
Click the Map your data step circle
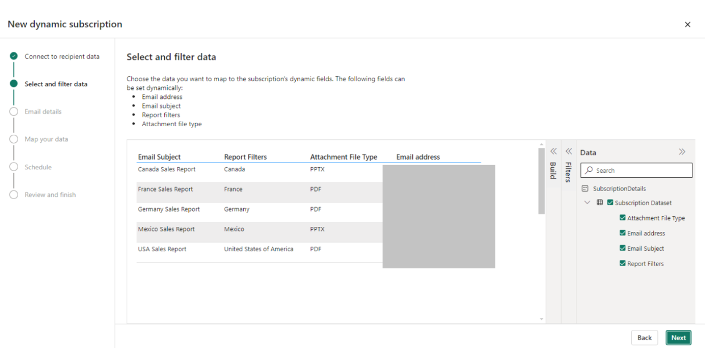click(15, 139)
